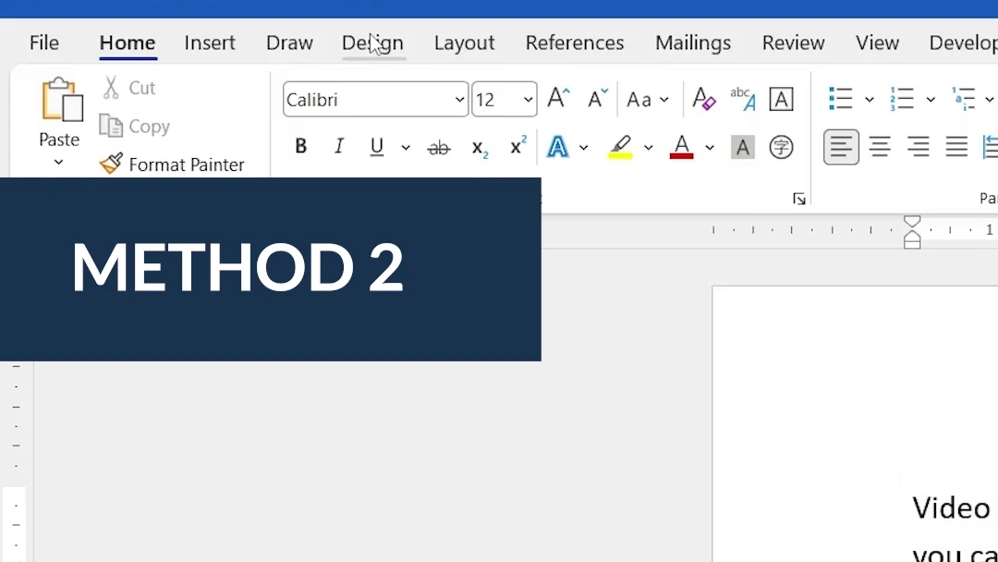Expand the Numbering library dropdown
Image resolution: width=998 pixels, height=562 pixels.
(x=931, y=99)
